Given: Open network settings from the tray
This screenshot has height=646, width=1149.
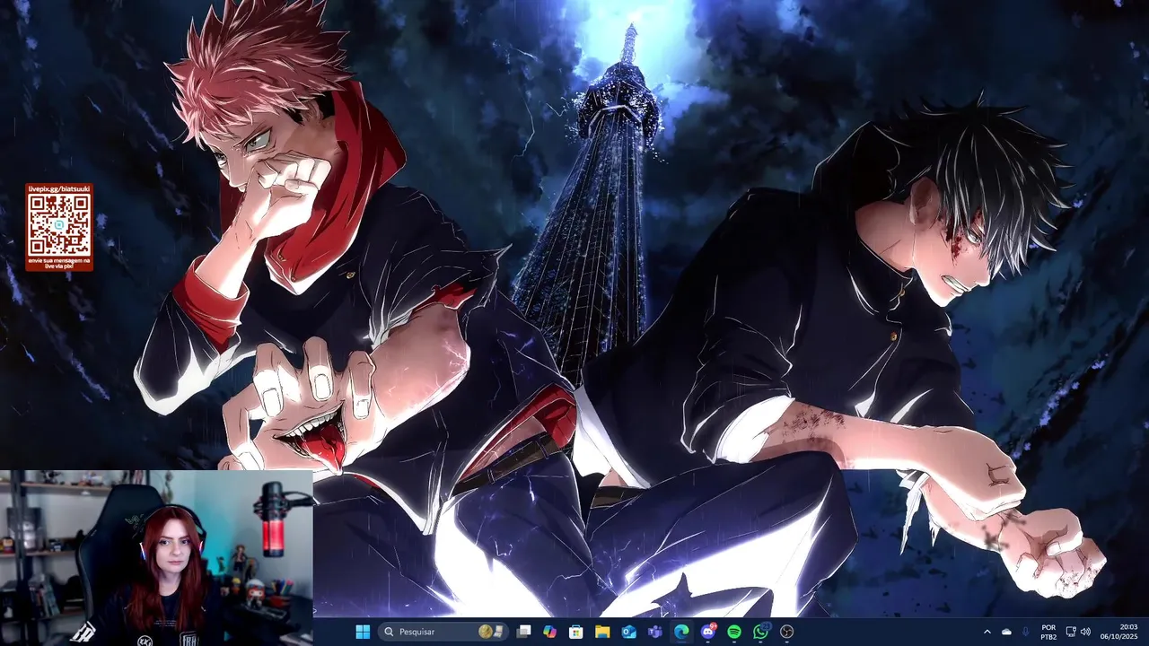Looking at the screenshot, I should pyautogui.click(x=1071, y=632).
